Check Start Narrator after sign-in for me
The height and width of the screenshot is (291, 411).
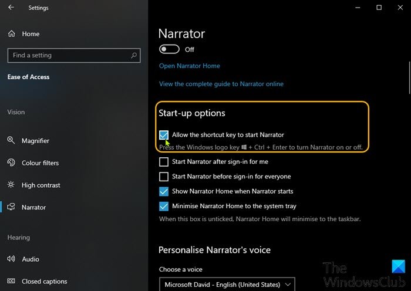coord(164,162)
